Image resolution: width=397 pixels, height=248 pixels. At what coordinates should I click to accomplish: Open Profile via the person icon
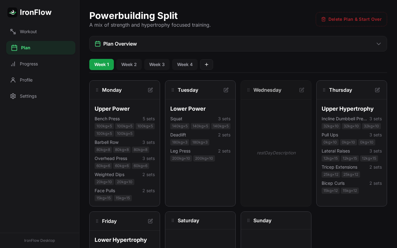[13, 80]
